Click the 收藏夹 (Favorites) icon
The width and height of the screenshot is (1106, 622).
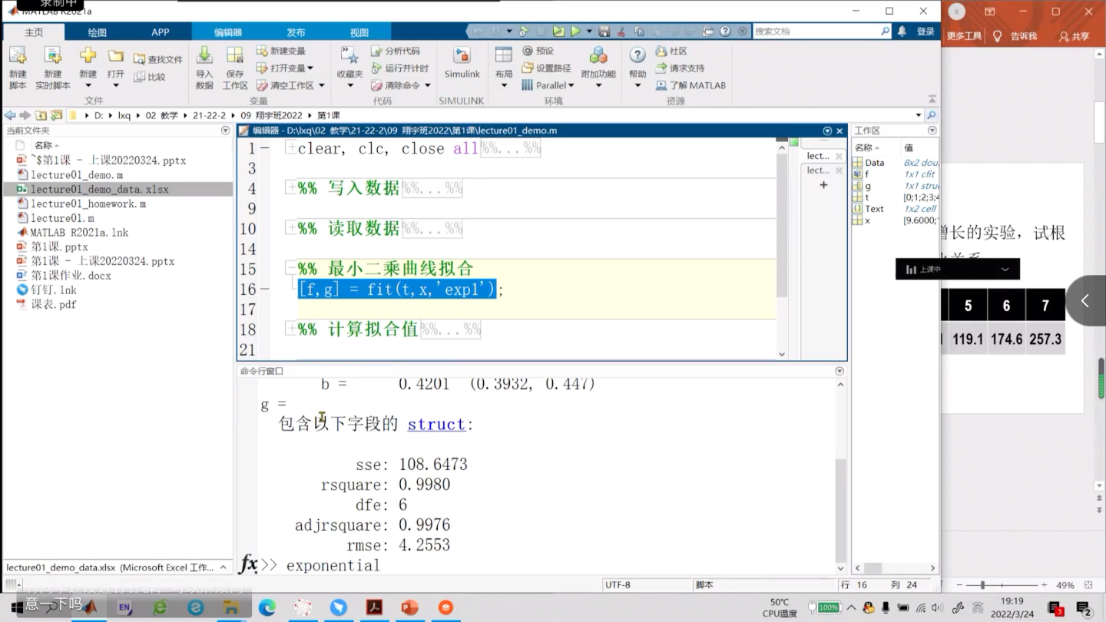(349, 65)
